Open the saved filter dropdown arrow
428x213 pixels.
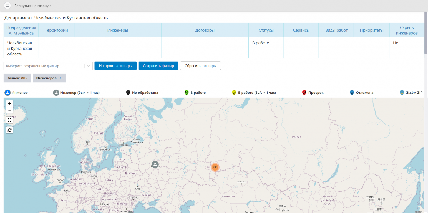point(89,66)
